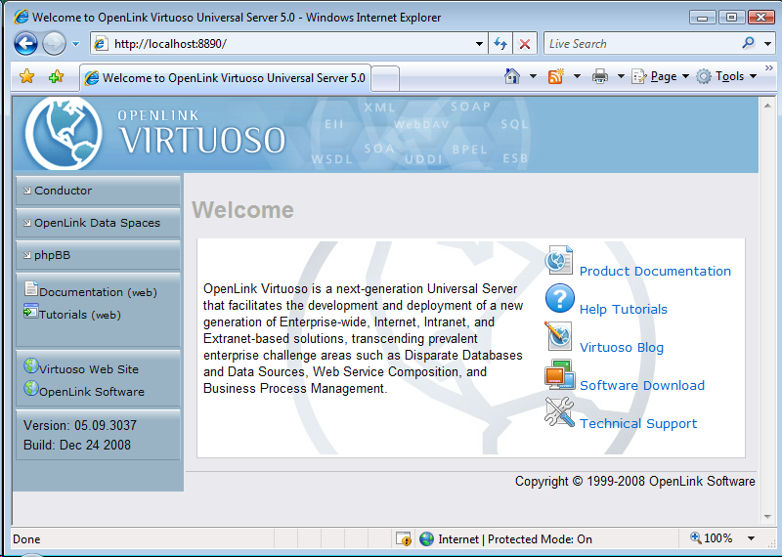Click the blue question mark help icon
Image resolution: width=782 pixels, height=557 pixels.
pos(559,298)
